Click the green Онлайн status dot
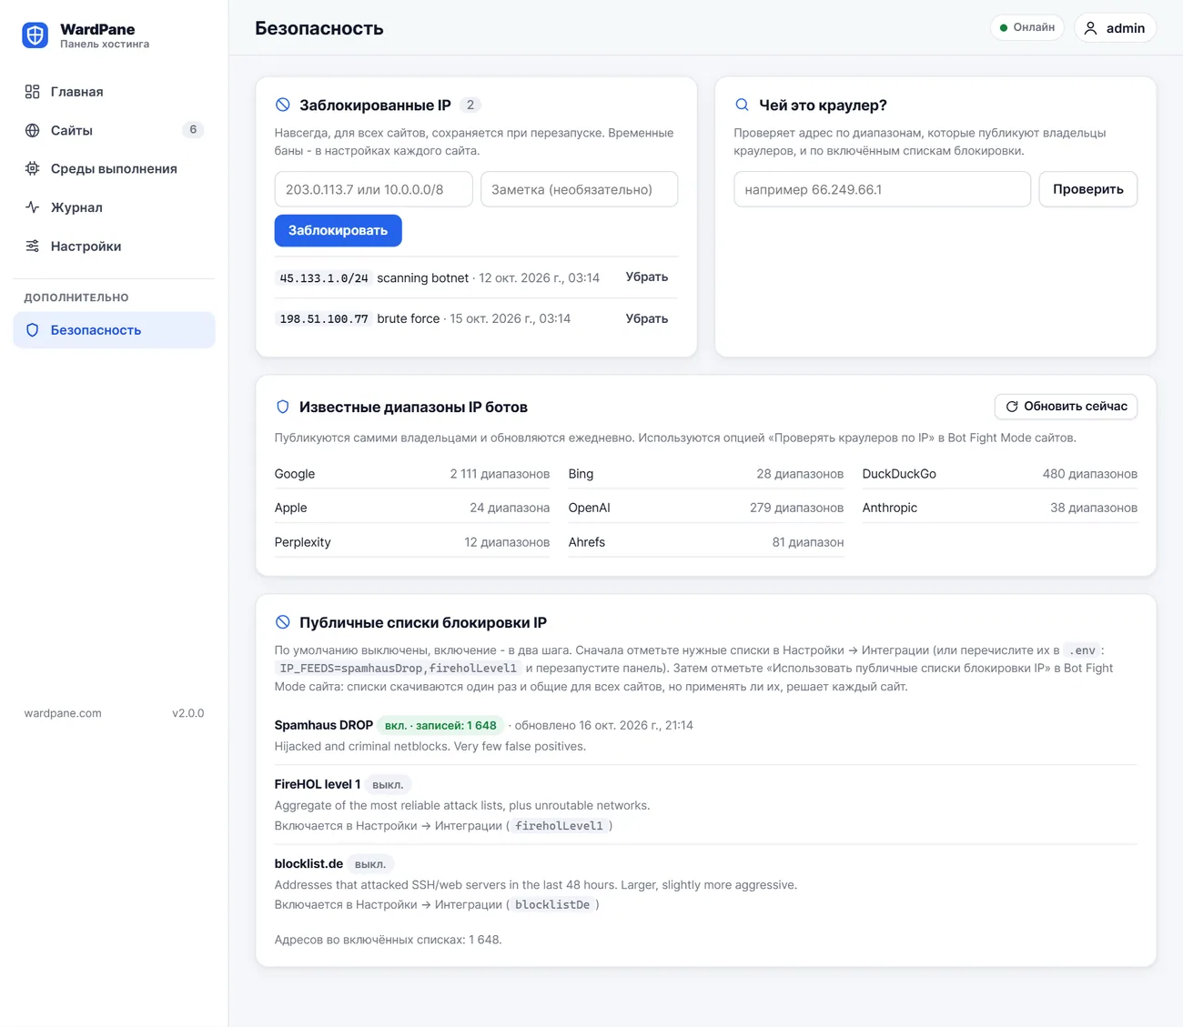 pyautogui.click(x=1004, y=28)
